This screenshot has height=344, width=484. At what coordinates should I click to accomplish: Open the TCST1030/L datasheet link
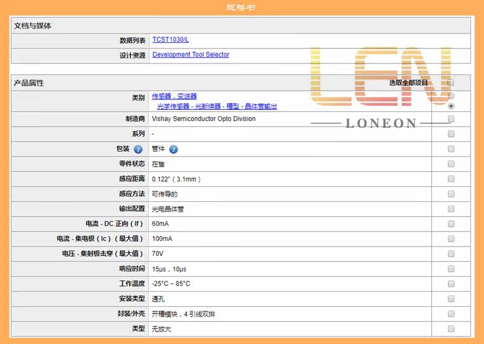(x=171, y=40)
